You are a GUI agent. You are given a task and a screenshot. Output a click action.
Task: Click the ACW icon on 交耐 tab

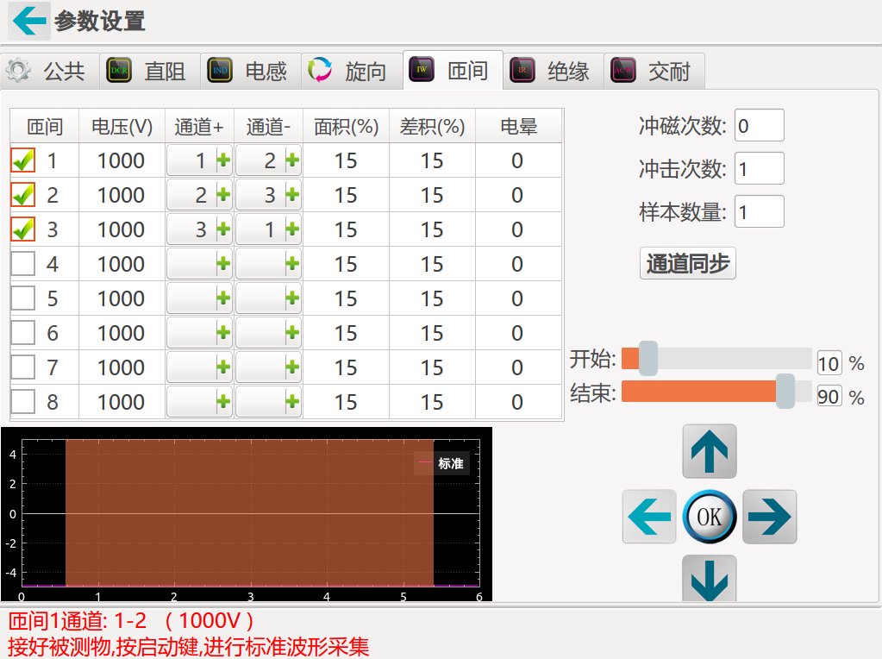click(x=622, y=71)
